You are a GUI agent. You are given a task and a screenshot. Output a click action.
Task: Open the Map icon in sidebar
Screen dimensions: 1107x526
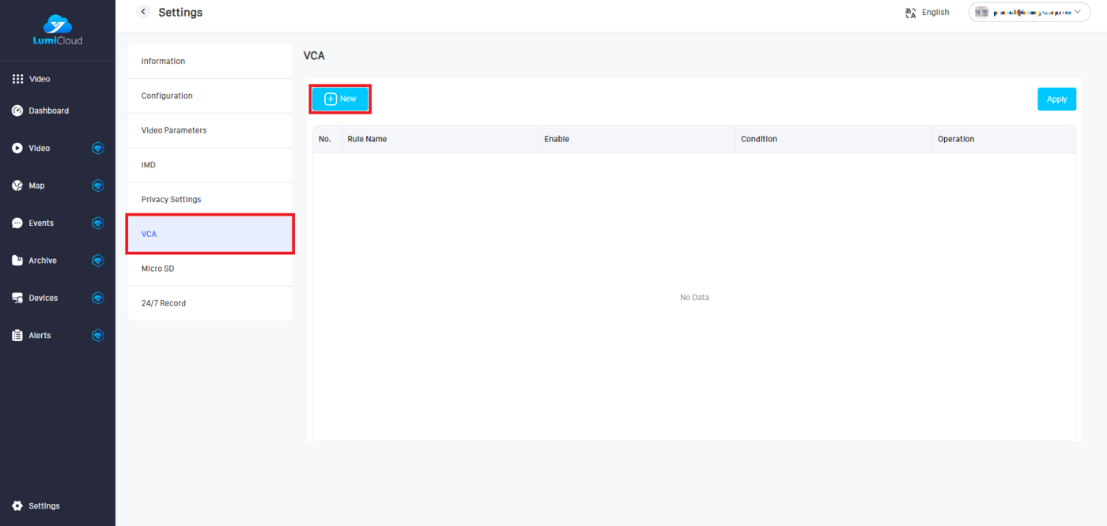point(17,186)
